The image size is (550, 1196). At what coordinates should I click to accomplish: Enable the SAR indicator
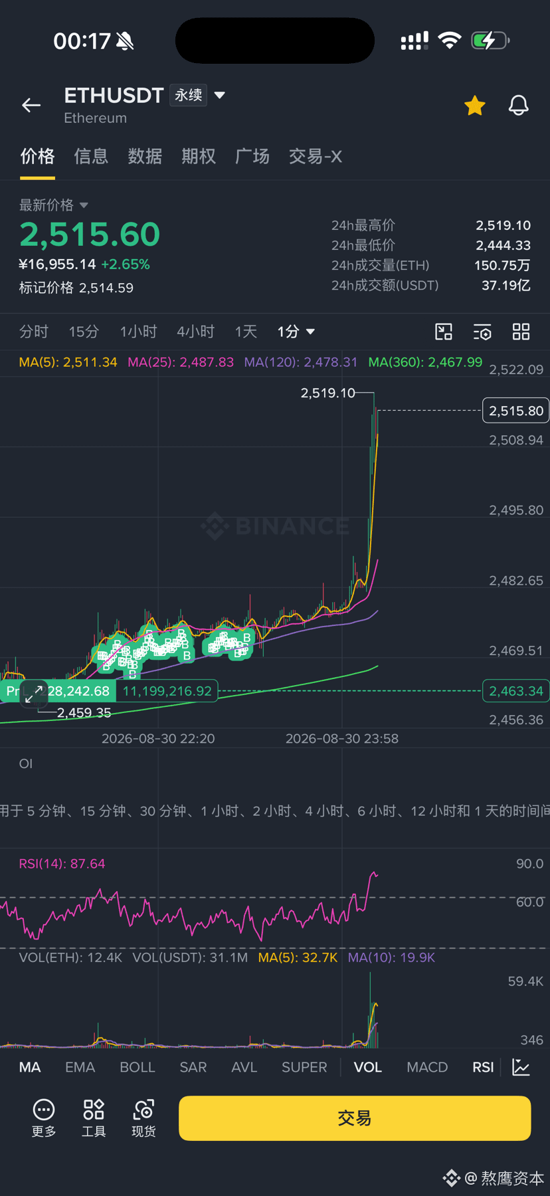pyautogui.click(x=193, y=1067)
